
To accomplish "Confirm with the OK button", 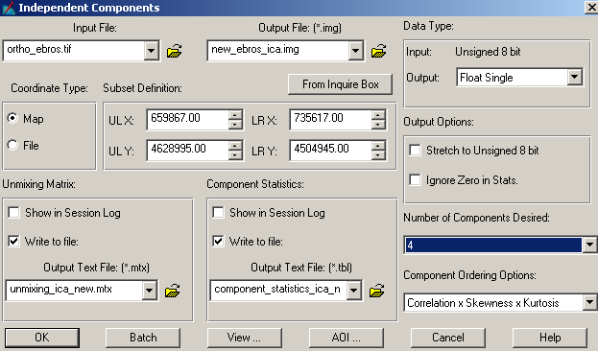I will 42,338.
